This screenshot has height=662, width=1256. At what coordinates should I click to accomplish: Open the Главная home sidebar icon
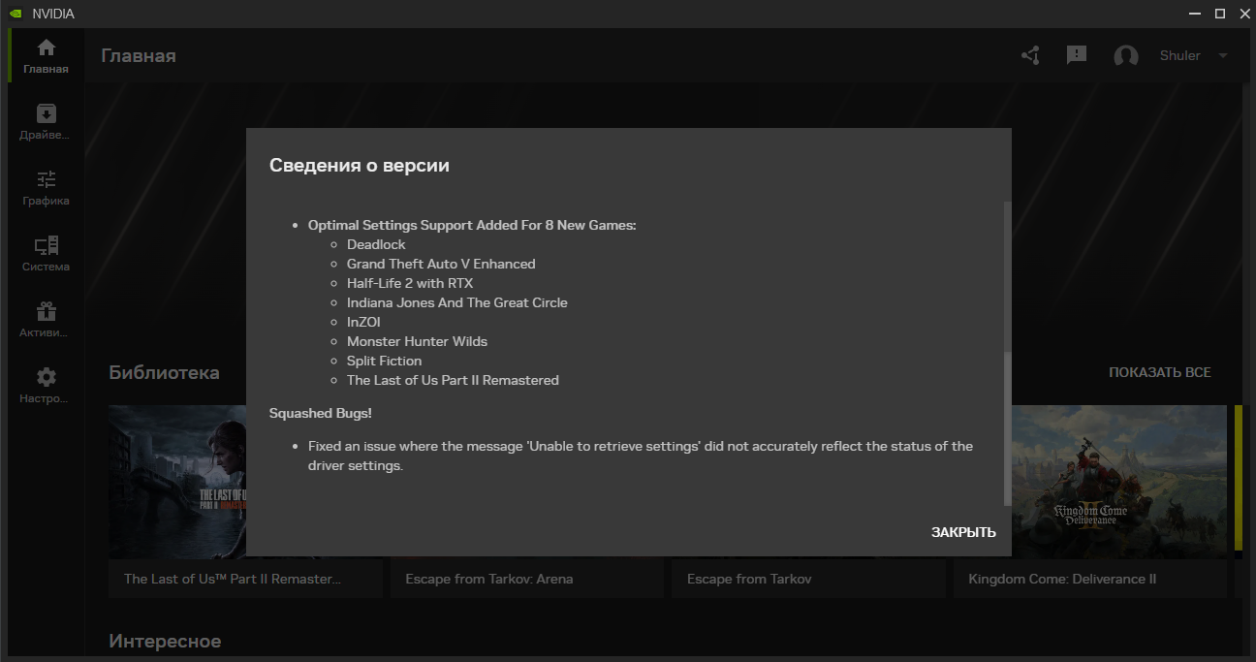(46, 47)
